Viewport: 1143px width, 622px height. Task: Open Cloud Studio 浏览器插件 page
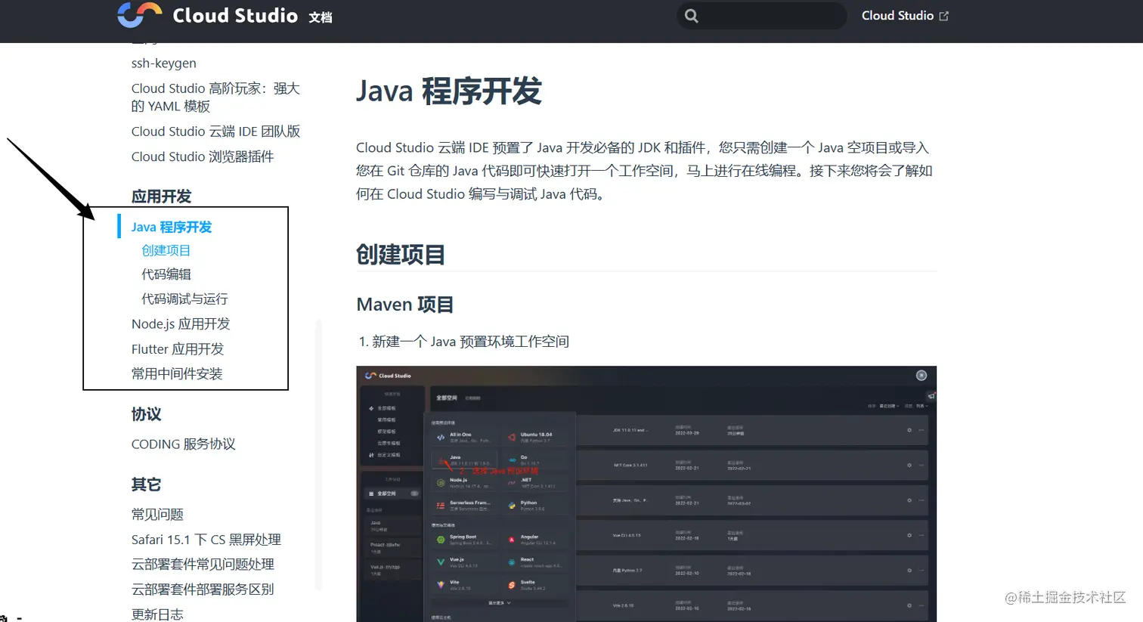[x=203, y=156]
